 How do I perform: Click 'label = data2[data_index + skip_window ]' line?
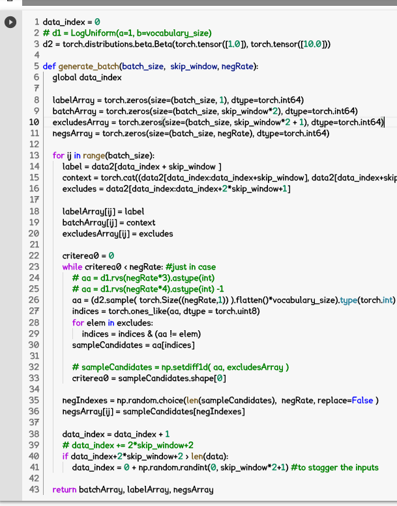coord(142,167)
